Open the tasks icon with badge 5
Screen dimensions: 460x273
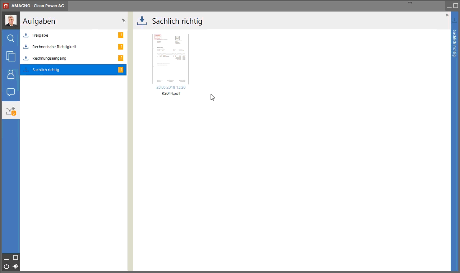pos(11,111)
